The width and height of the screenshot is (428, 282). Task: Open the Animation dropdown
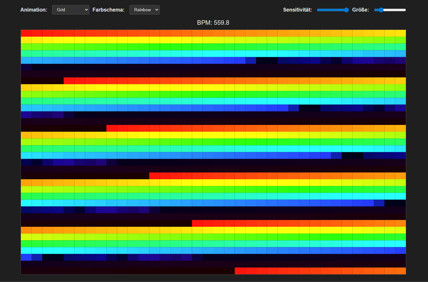(70, 10)
